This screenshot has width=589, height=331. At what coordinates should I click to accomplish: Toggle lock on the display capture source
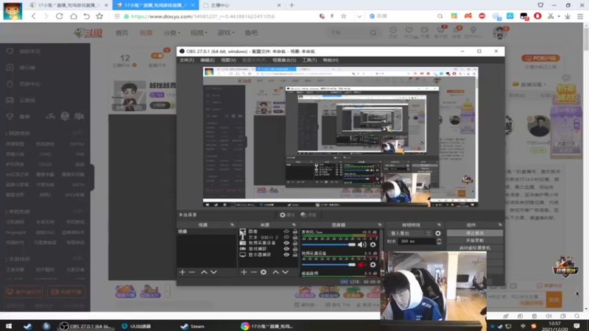pyautogui.click(x=295, y=255)
